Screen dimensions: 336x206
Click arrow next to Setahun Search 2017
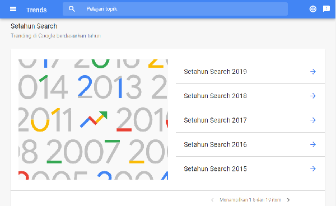313,120
